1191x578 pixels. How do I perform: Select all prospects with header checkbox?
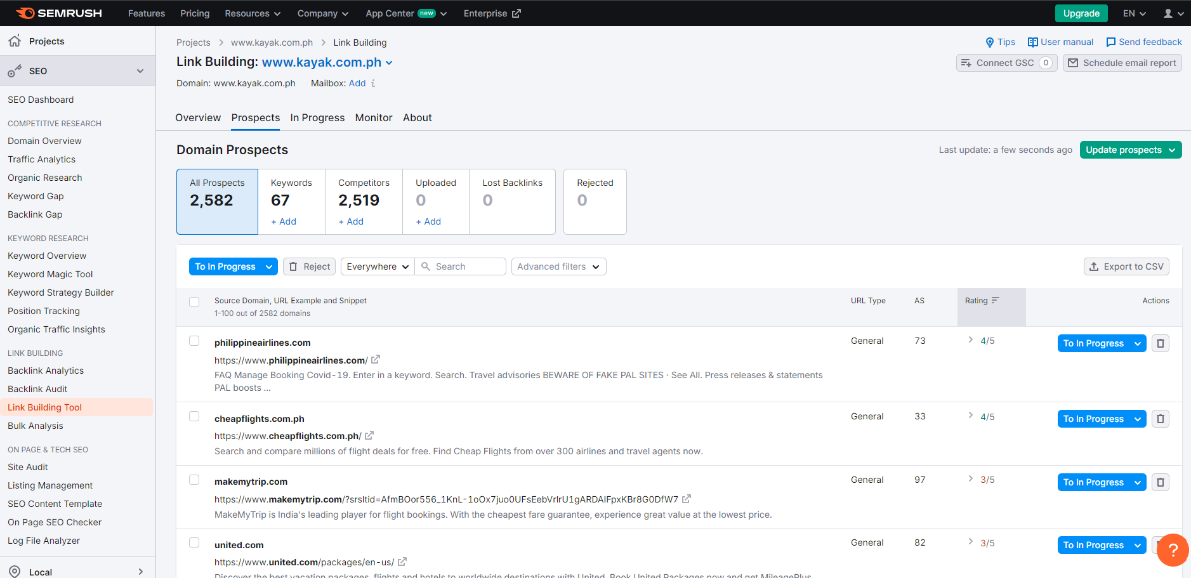(194, 302)
